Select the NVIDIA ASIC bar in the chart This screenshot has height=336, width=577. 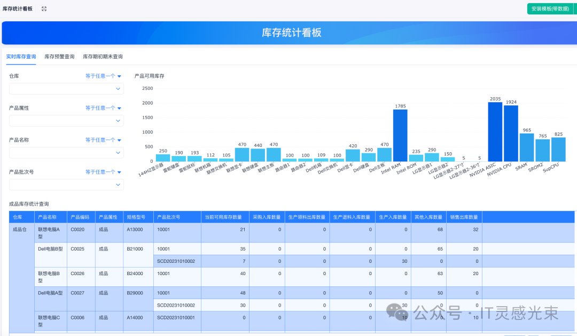click(x=495, y=132)
